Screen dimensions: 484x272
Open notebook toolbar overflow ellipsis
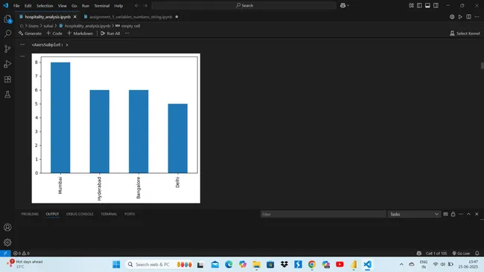(x=127, y=33)
